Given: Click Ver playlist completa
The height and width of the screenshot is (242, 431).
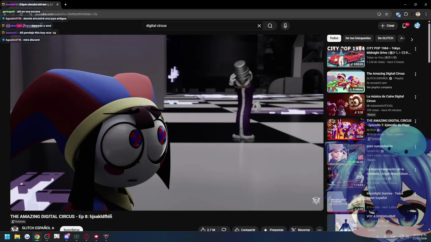Looking at the screenshot, I should [x=380, y=87].
